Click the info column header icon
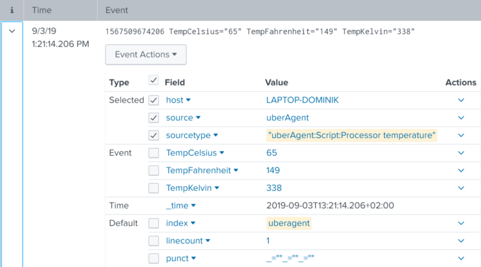Image resolution: width=481 pixels, height=267 pixels. click(12, 10)
